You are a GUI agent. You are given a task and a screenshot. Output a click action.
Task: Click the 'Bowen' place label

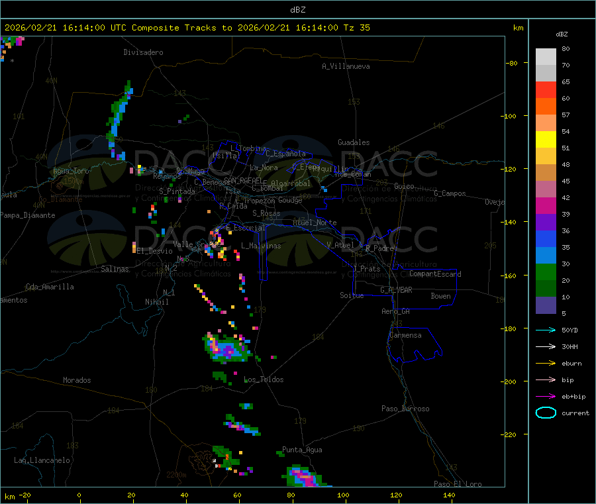pos(440,295)
